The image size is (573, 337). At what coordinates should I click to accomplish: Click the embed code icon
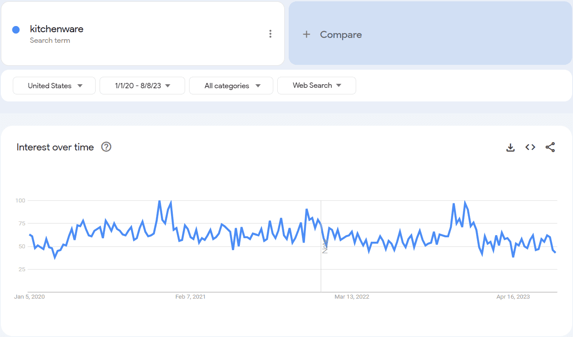pos(530,147)
